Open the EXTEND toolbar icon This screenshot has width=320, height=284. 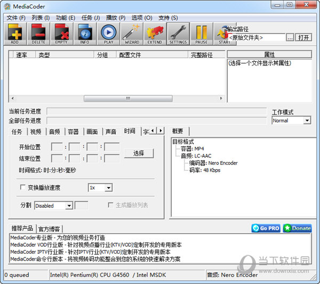(155, 34)
